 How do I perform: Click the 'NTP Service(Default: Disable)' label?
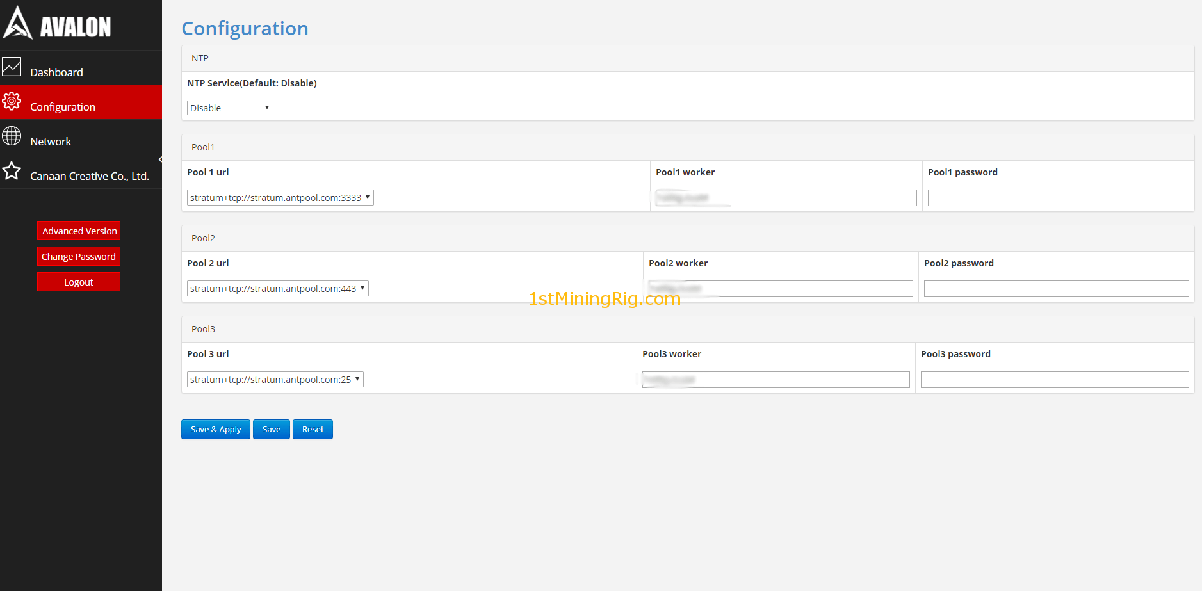tap(252, 83)
